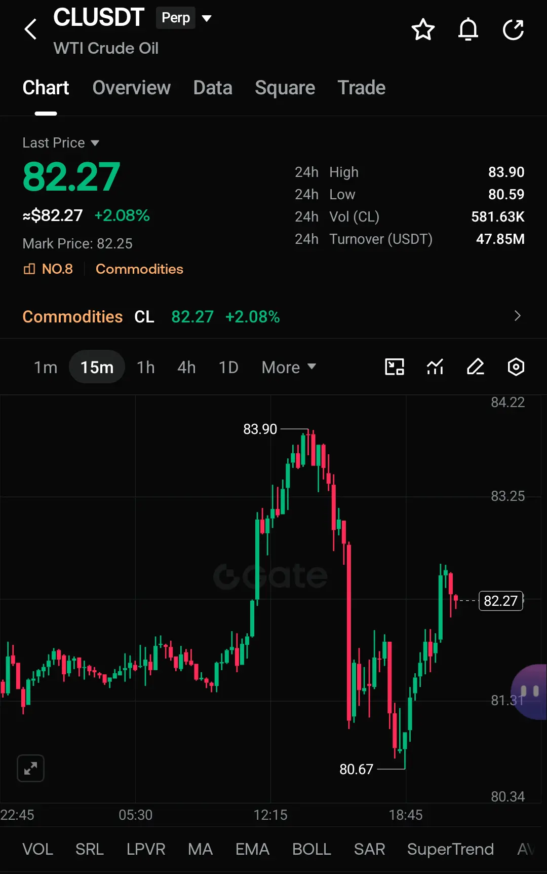Tap the 12:15 time axis label

tap(270, 815)
